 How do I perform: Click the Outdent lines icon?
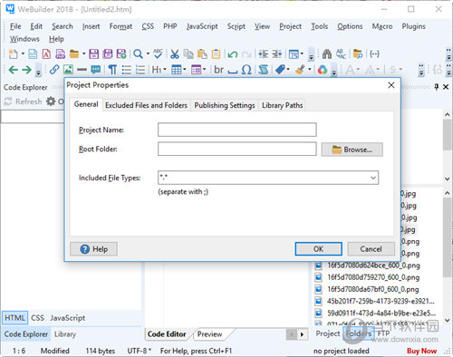pos(277,54)
